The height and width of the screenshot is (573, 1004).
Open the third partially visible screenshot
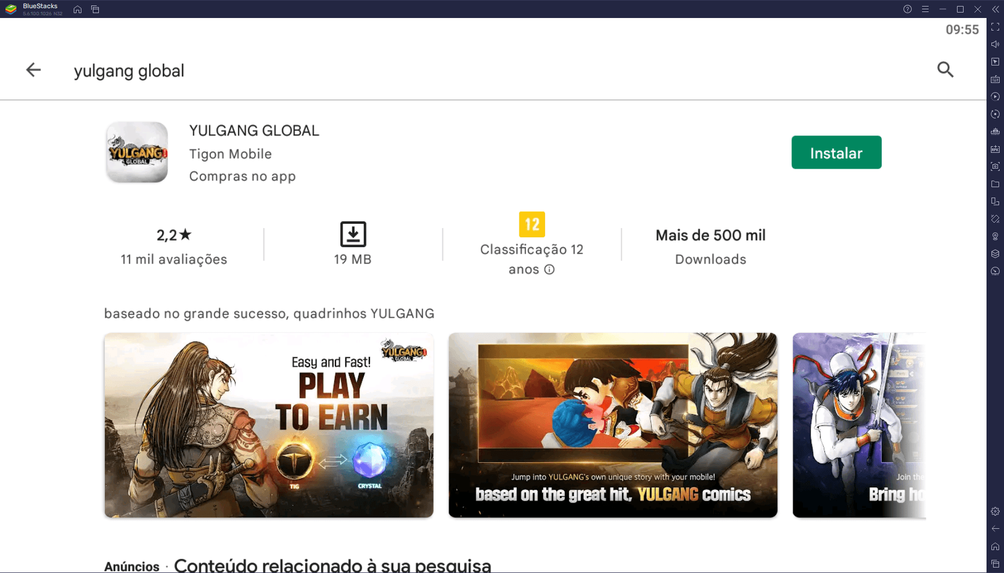tap(859, 425)
